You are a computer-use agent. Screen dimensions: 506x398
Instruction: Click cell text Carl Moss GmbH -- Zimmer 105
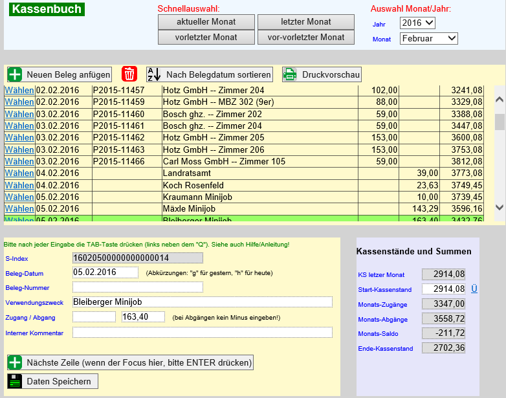224,161
